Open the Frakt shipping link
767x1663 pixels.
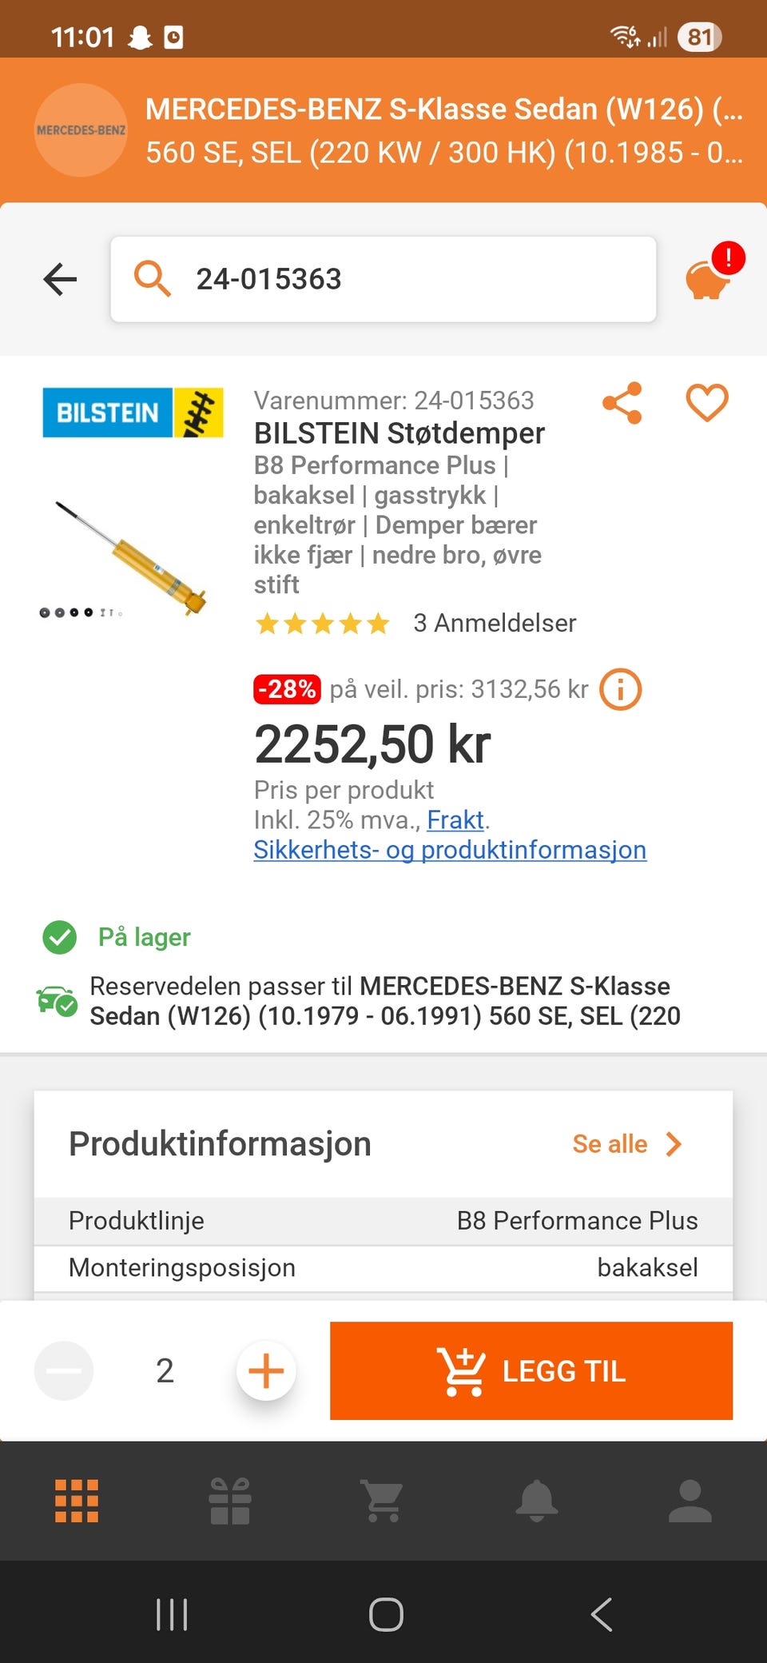[455, 820]
